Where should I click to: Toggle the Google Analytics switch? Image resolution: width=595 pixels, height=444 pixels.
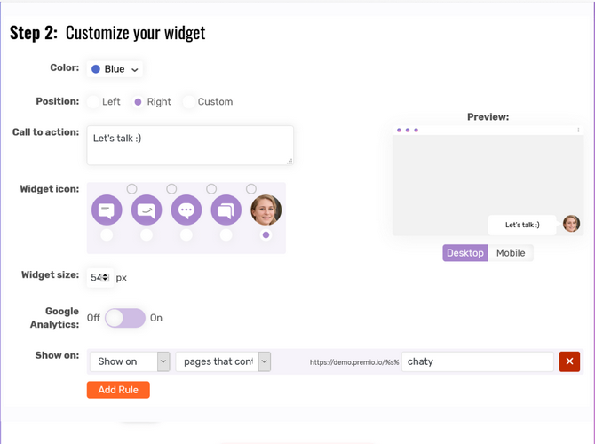pyautogui.click(x=125, y=318)
